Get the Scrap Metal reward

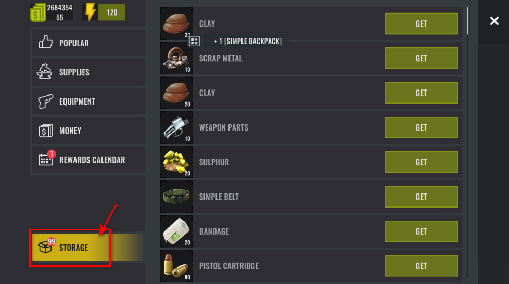click(x=421, y=58)
